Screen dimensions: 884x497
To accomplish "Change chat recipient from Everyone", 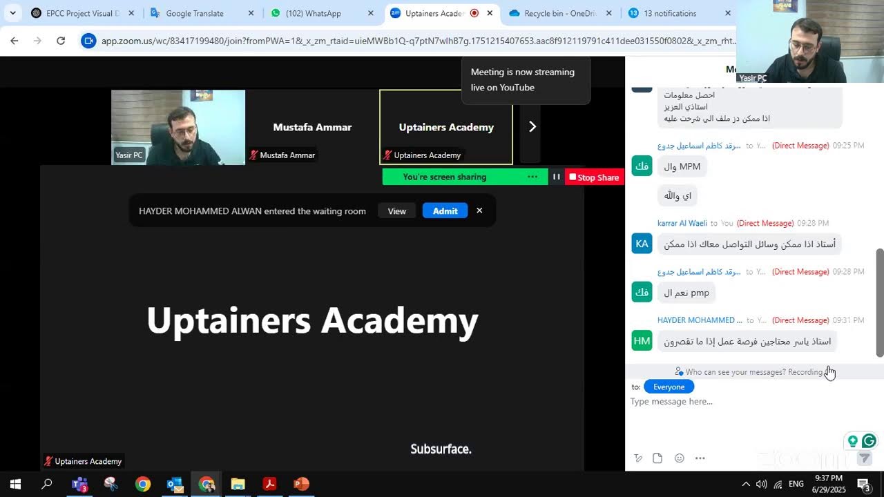I will pos(669,387).
